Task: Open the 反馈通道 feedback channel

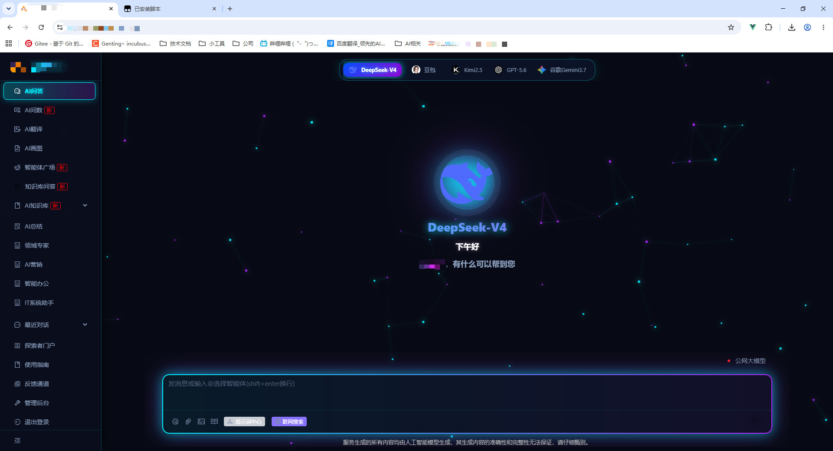Action: coord(49,384)
